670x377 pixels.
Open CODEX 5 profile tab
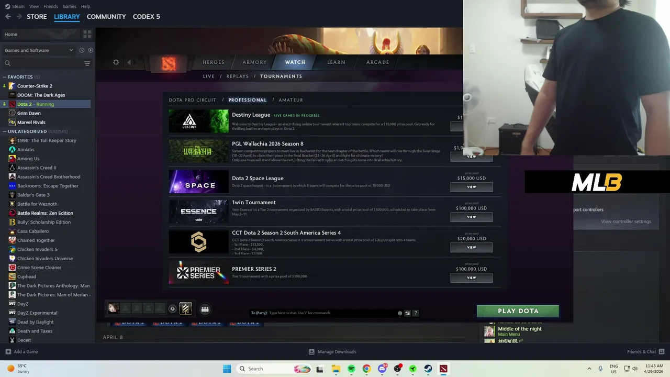(147, 17)
